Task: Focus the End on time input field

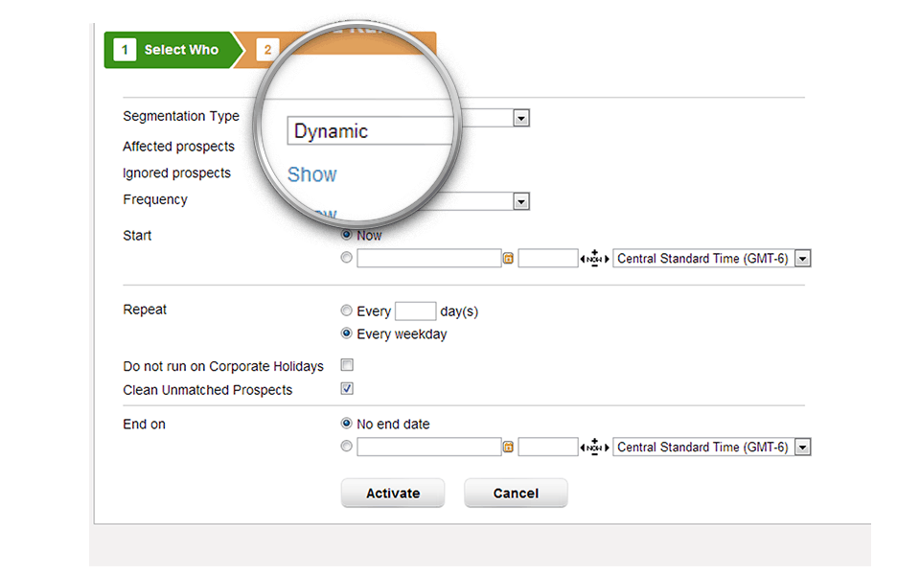Action: coord(548,448)
